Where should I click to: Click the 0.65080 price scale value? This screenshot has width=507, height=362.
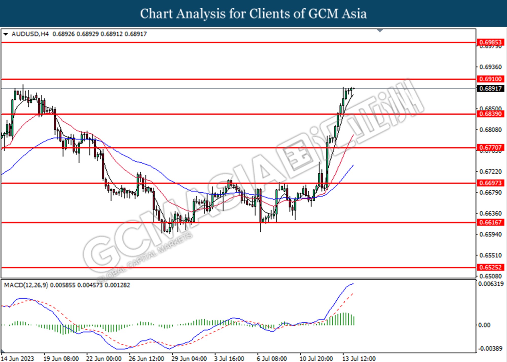(491, 276)
